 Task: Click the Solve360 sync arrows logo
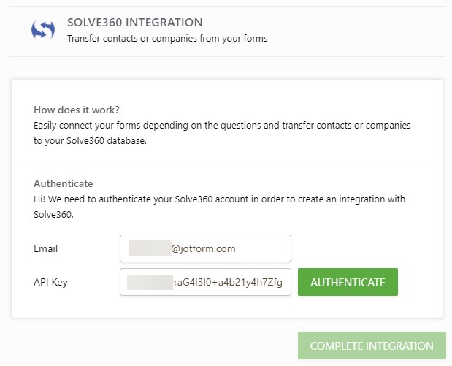tap(43, 30)
